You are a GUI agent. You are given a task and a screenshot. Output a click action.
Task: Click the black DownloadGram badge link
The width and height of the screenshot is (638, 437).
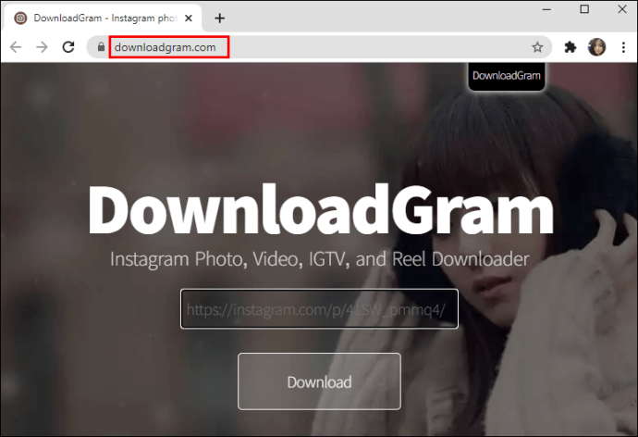coord(507,76)
